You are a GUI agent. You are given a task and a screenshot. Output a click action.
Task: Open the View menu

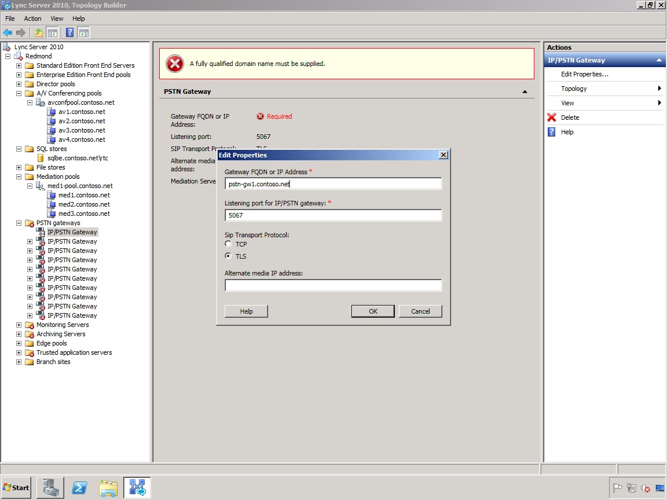click(x=57, y=19)
